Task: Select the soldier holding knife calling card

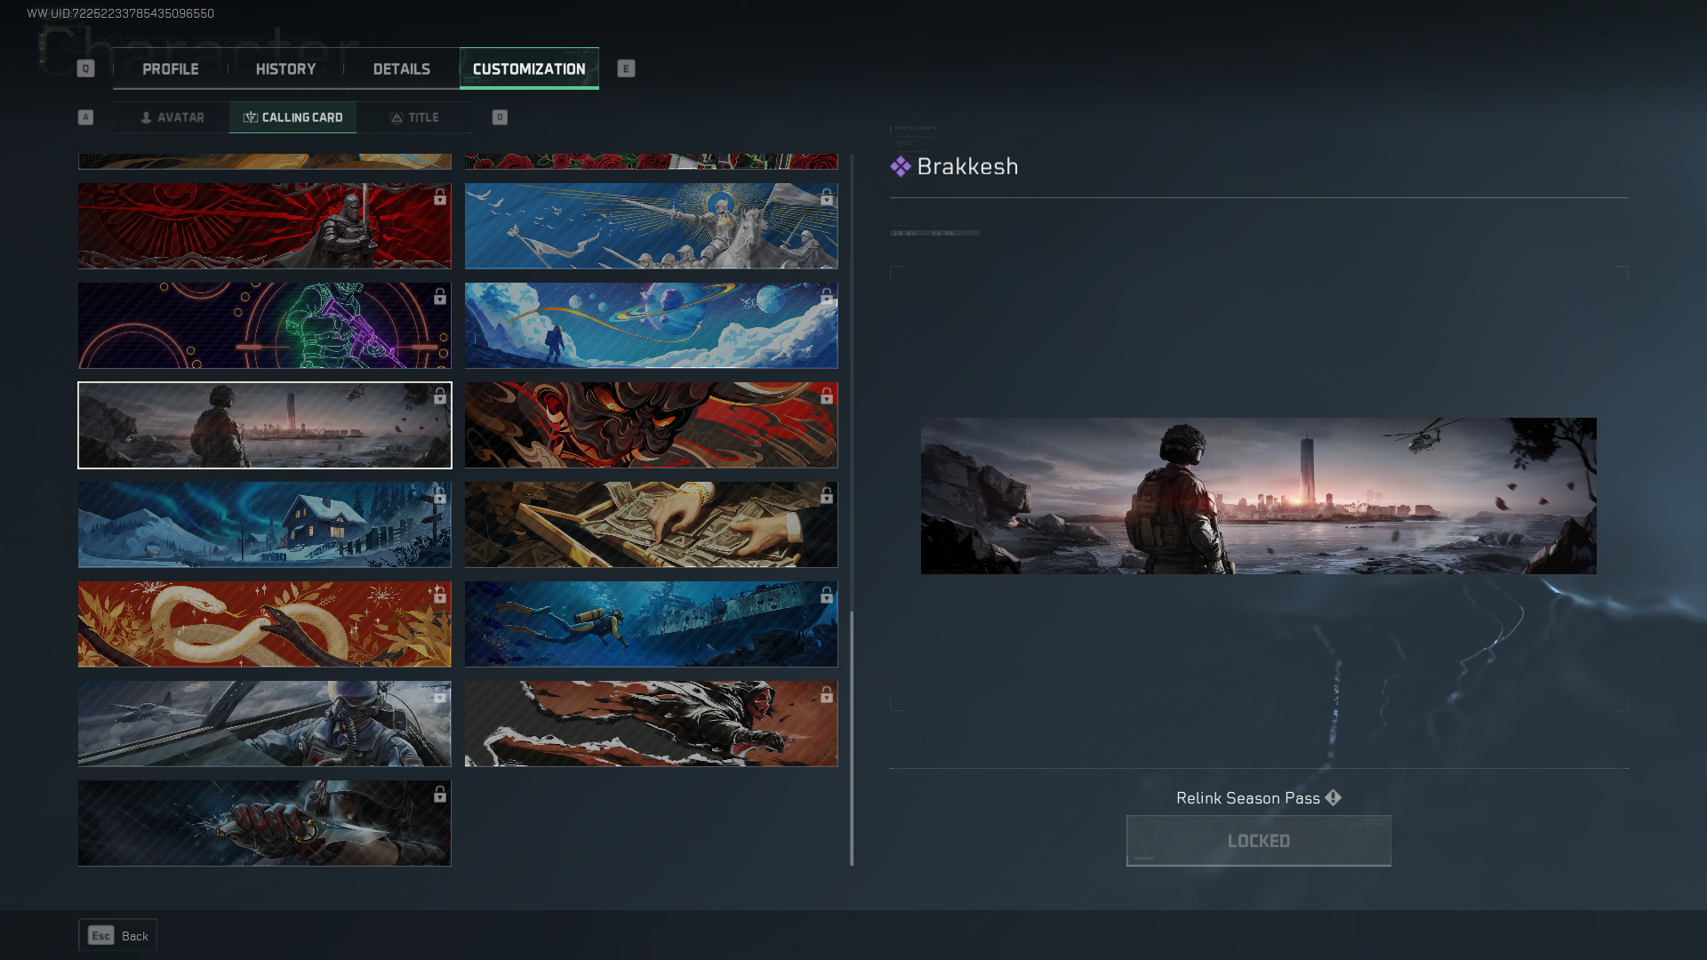Action: click(x=264, y=823)
